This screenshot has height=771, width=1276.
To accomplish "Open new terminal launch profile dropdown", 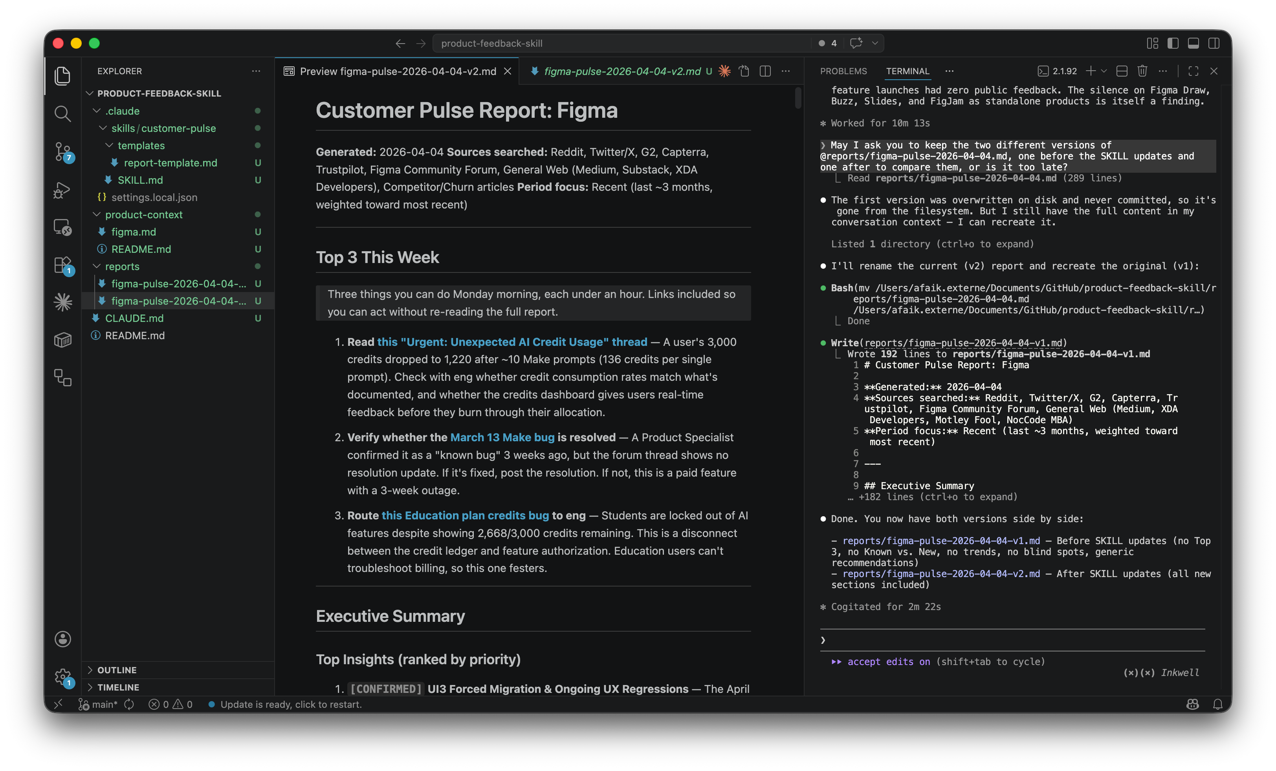I will click(1104, 71).
